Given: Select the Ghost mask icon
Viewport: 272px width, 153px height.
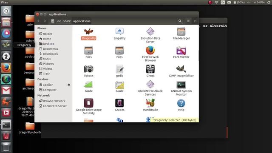Looking at the screenshot, I should pos(150,69).
